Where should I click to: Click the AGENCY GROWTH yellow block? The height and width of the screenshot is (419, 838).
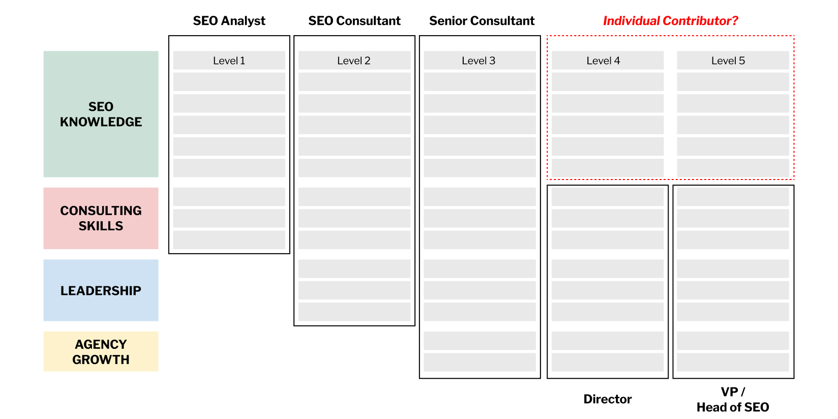tap(101, 351)
